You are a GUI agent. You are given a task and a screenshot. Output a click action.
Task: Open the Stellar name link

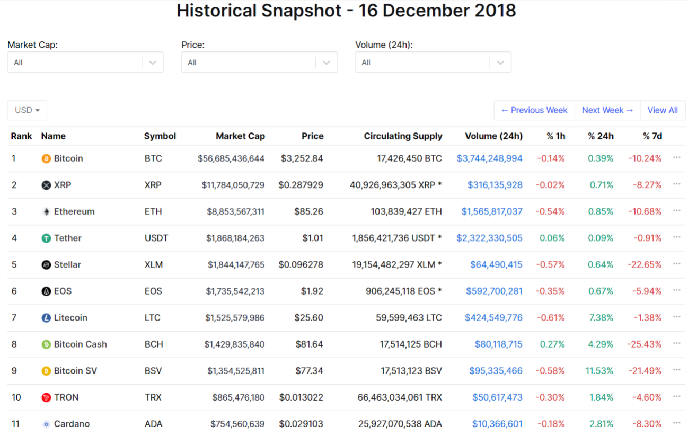coord(67,264)
